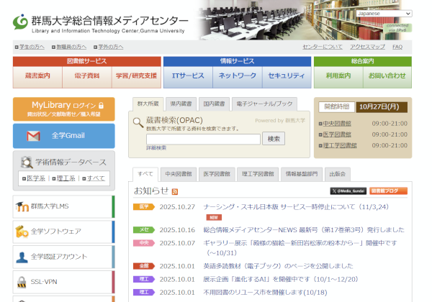
Task: Select the 利用案内 menu item
Action: [x=338, y=77]
